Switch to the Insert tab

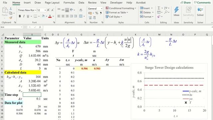27,3
